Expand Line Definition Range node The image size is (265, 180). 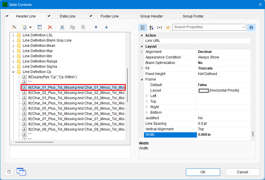pos(13,62)
